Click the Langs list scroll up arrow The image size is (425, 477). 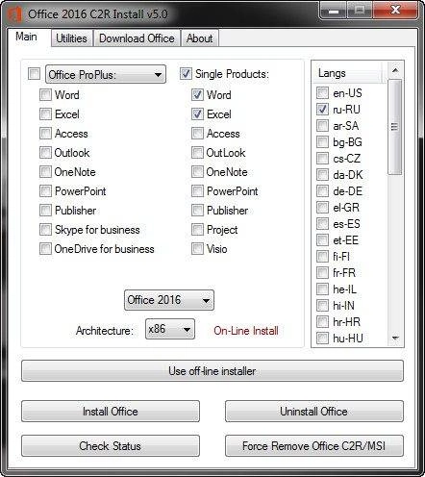(395, 70)
